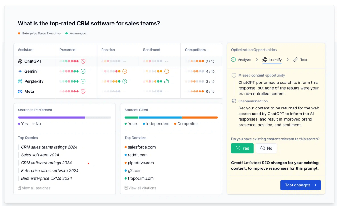Click Meta competitors score 9 / 10

coord(210,92)
